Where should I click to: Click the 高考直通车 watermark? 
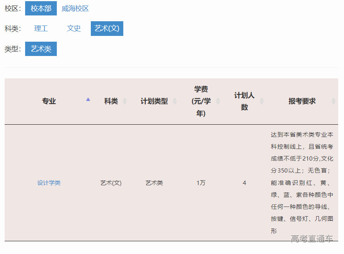[x=312, y=239]
